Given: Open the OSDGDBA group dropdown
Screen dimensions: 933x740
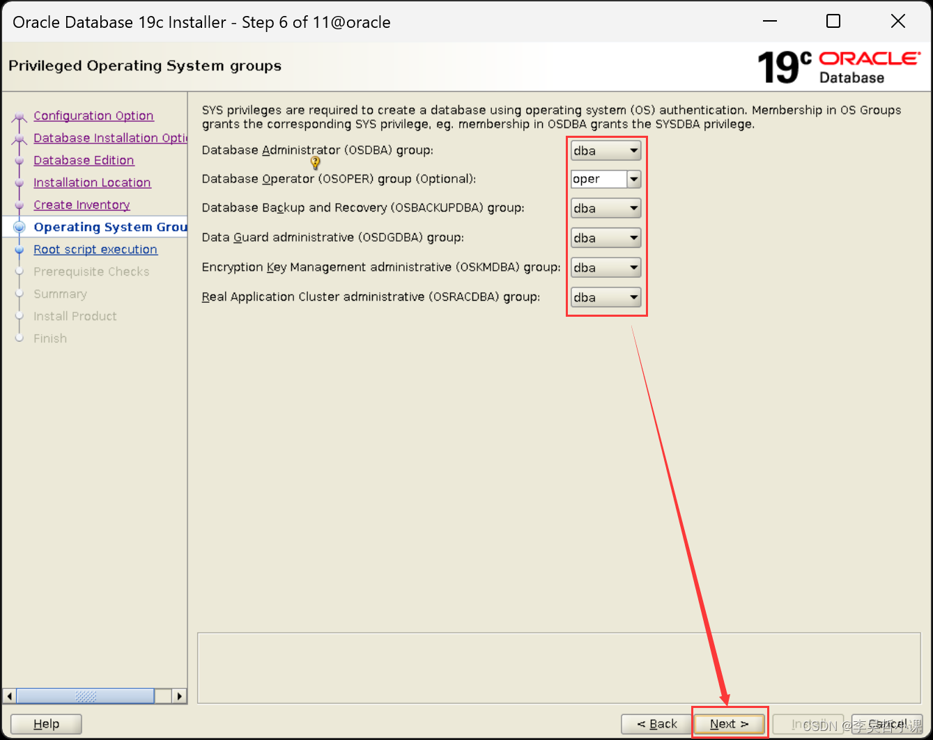Looking at the screenshot, I should pyautogui.click(x=606, y=238).
